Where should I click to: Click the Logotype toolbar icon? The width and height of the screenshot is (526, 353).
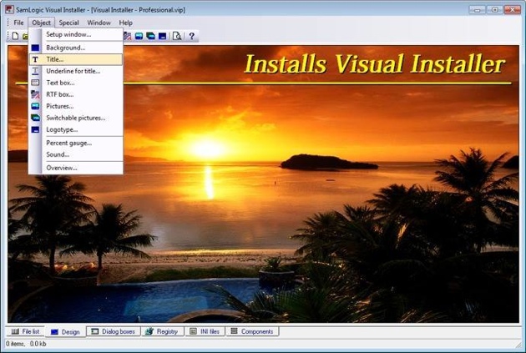162,36
